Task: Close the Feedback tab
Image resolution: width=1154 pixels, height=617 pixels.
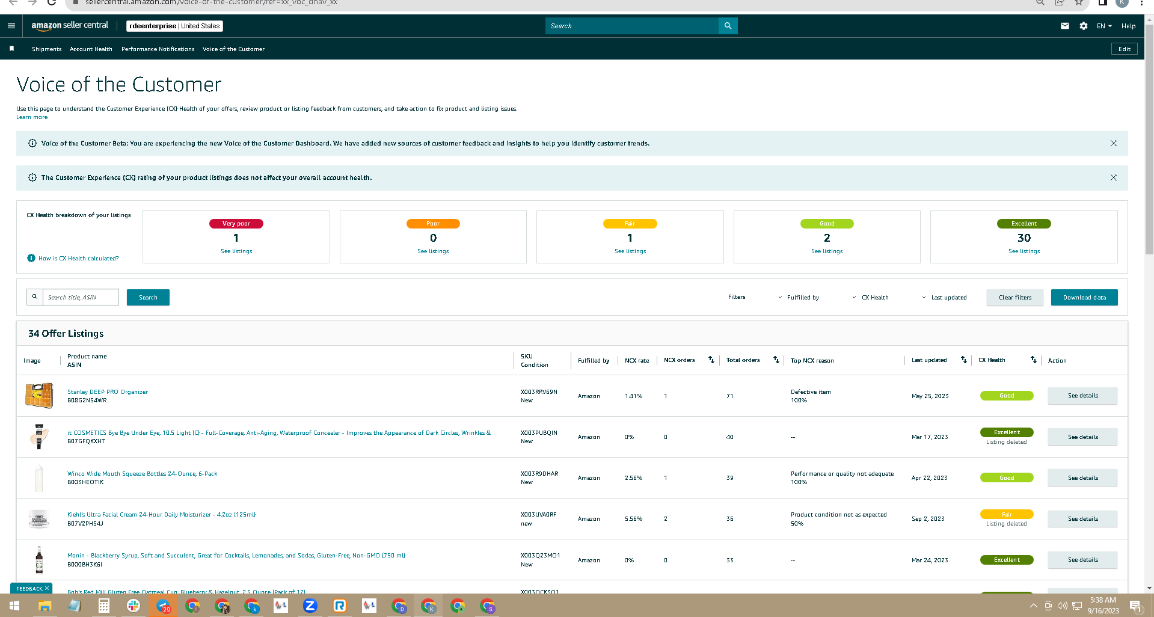Action: click(x=47, y=588)
